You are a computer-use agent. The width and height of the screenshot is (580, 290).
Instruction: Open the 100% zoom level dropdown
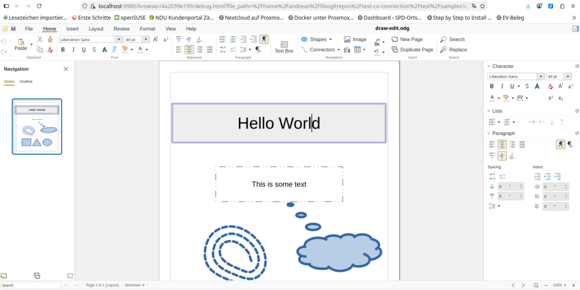point(559,285)
